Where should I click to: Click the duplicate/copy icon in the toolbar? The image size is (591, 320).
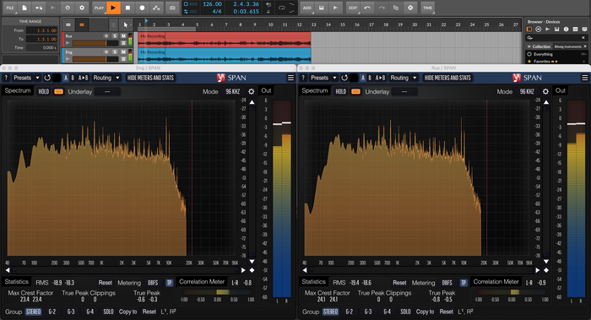click(x=396, y=8)
